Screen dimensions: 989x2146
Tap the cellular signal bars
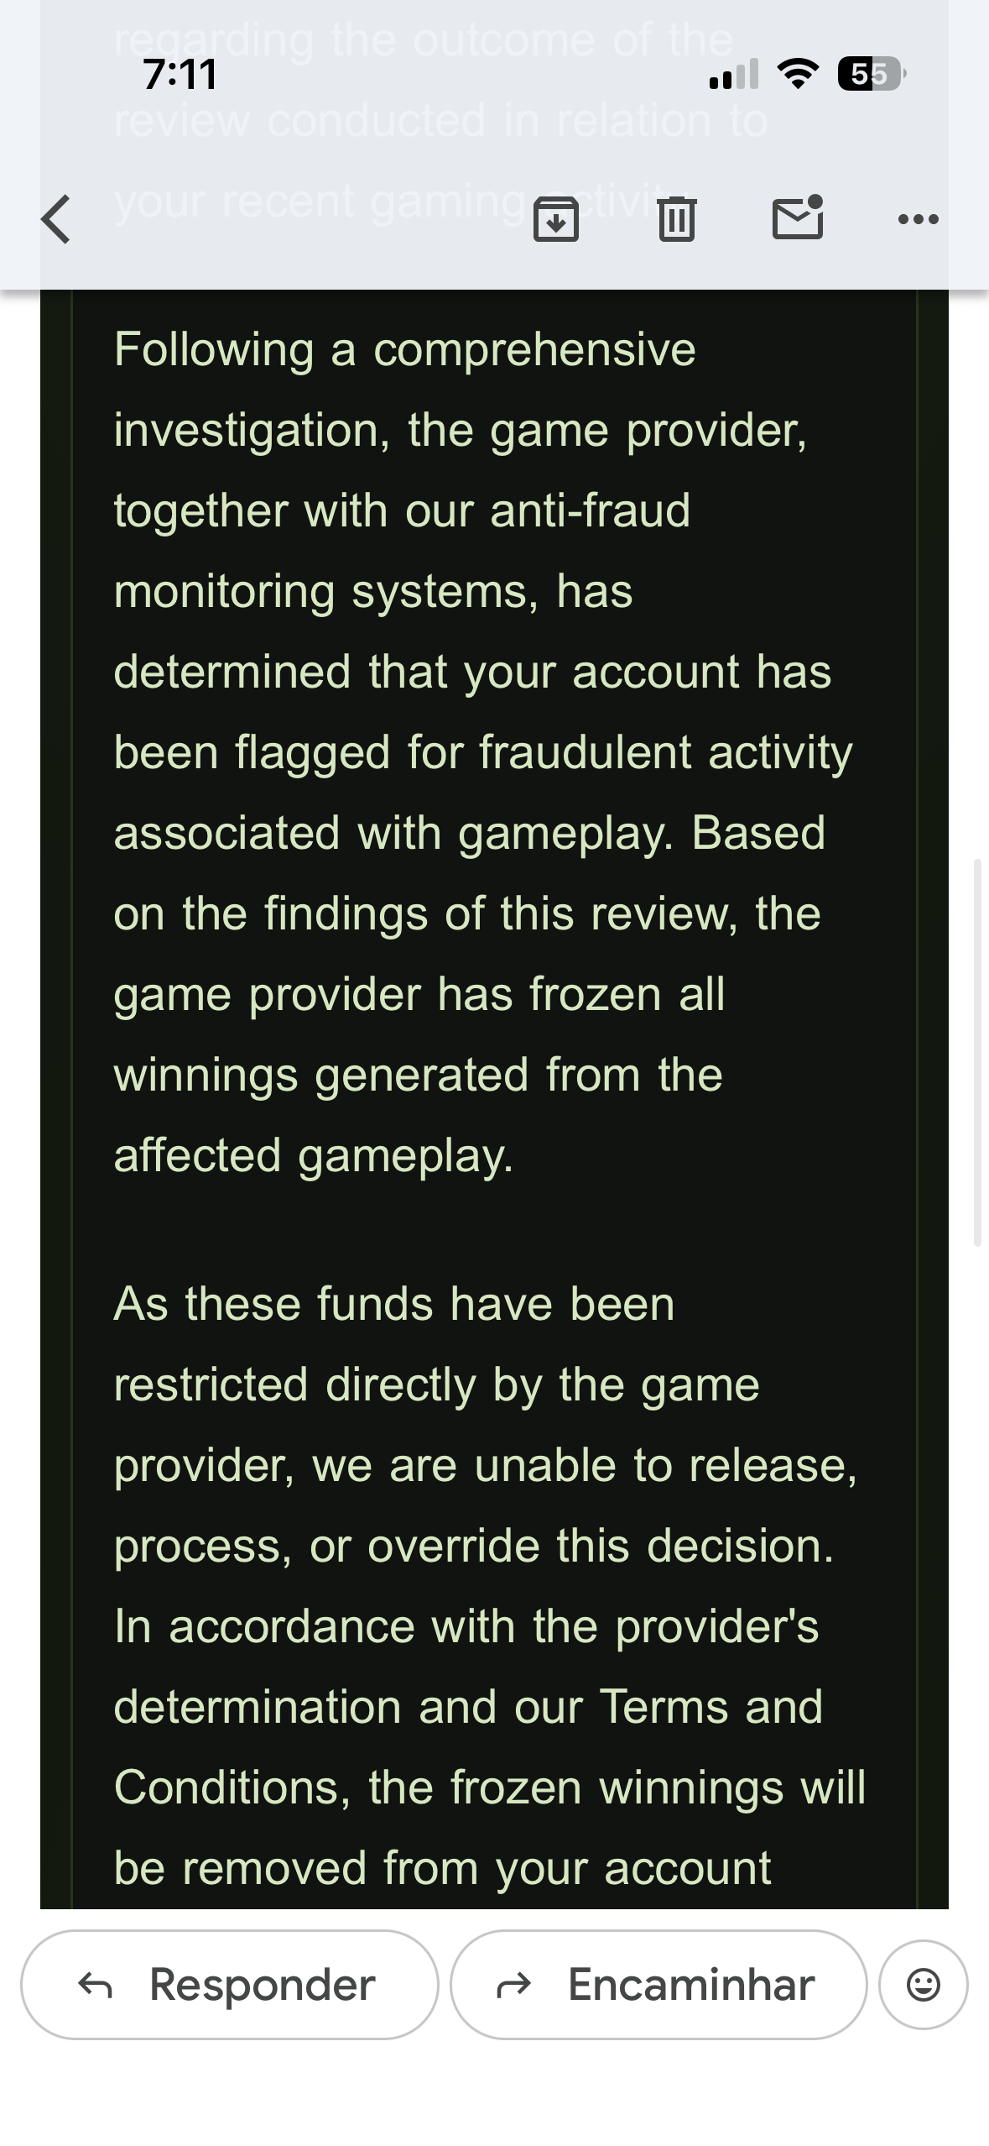coord(734,74)
